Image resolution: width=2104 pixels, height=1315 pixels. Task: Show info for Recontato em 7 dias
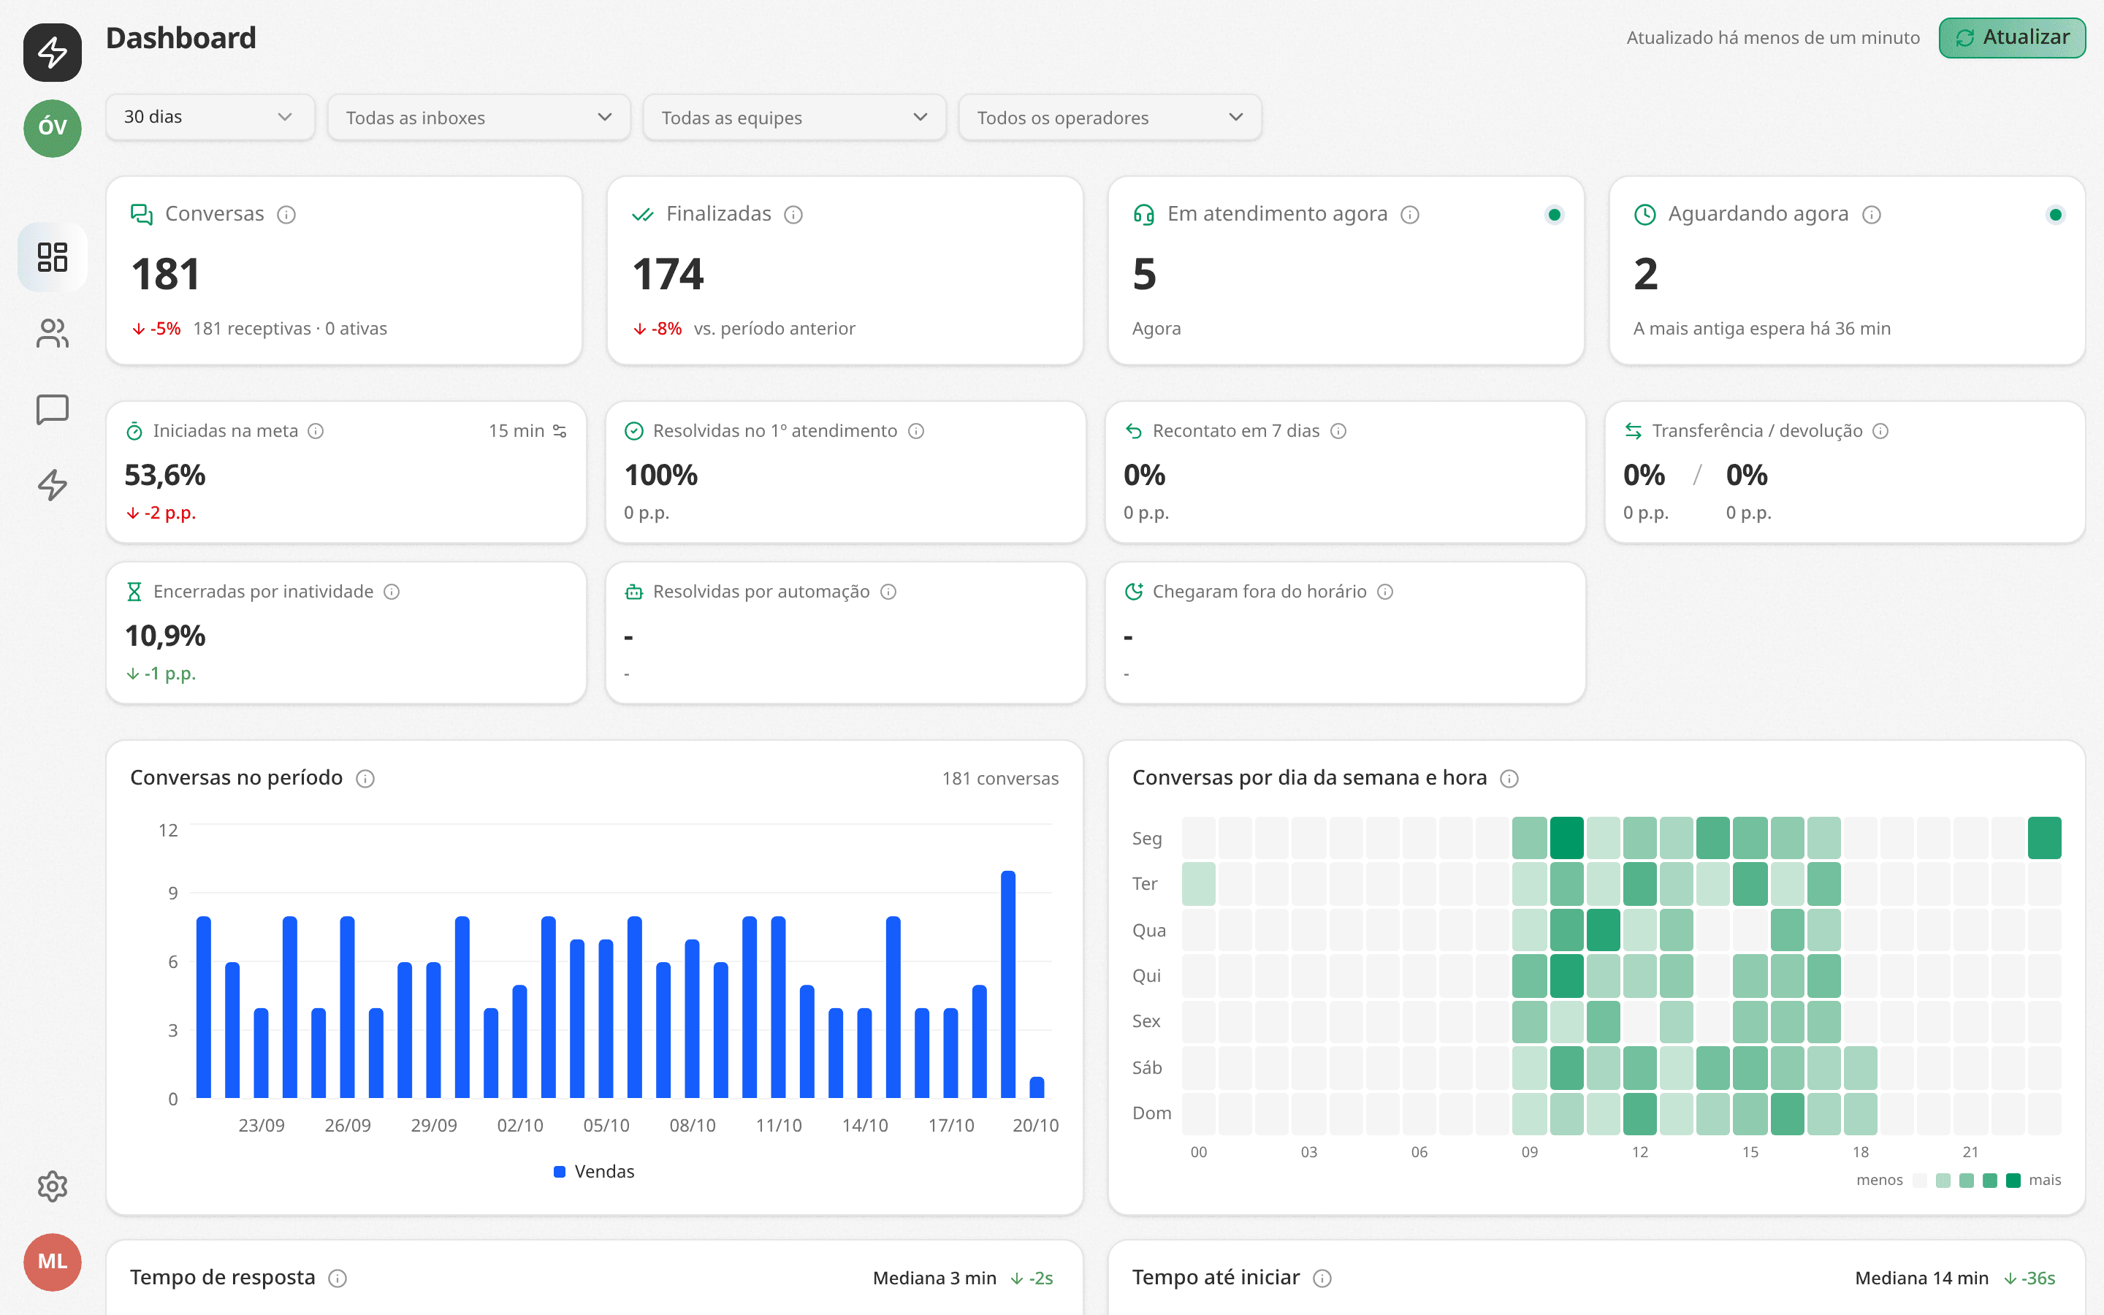(1338, 431)
